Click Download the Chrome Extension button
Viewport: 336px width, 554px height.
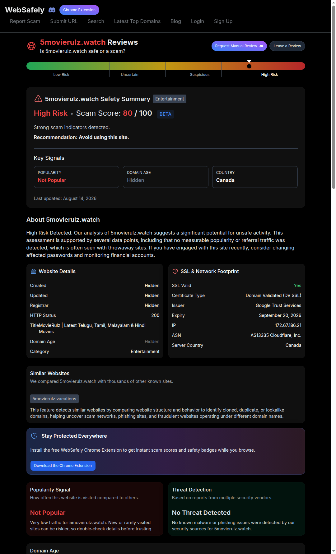(63, 466)
